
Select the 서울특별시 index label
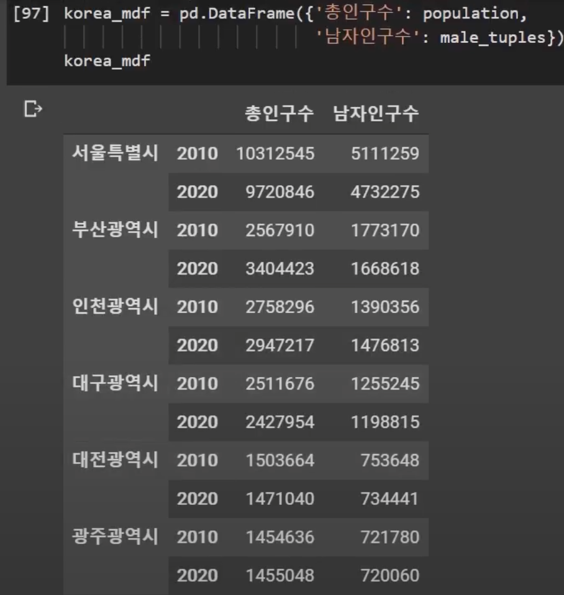click(115, 153)
